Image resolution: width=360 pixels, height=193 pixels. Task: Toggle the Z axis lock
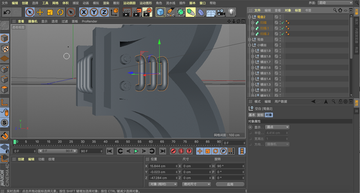tap(104, 12)
